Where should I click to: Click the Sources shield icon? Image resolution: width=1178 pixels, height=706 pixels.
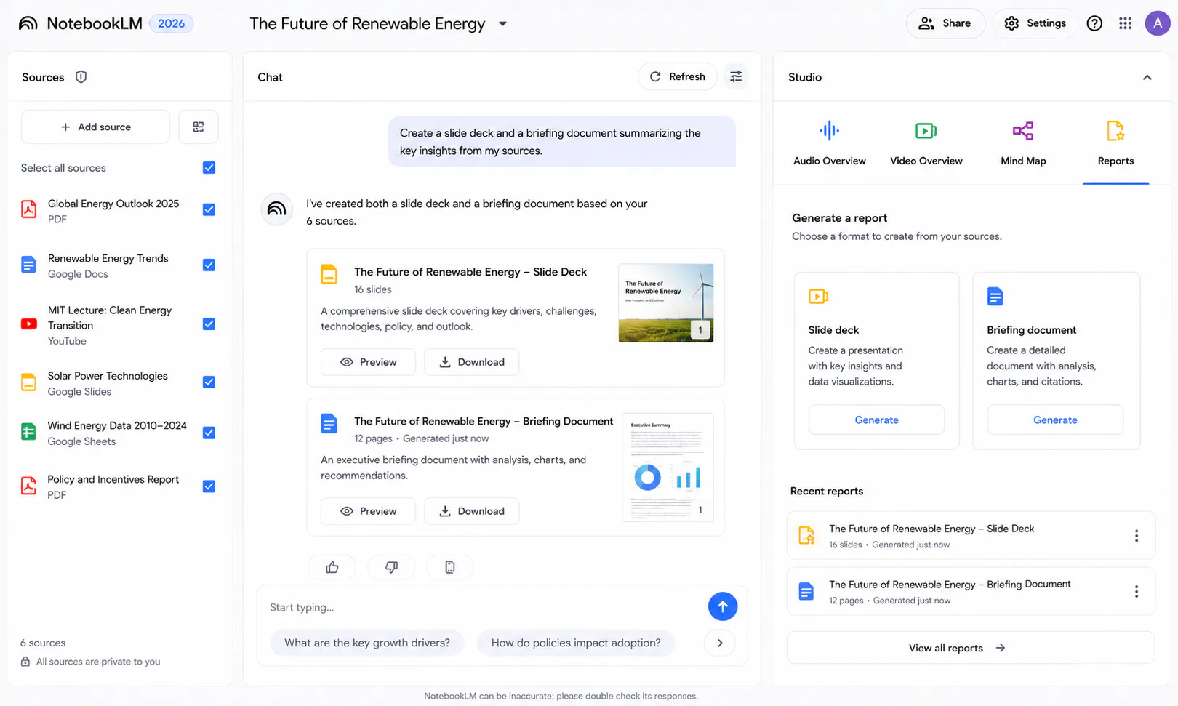81,77
